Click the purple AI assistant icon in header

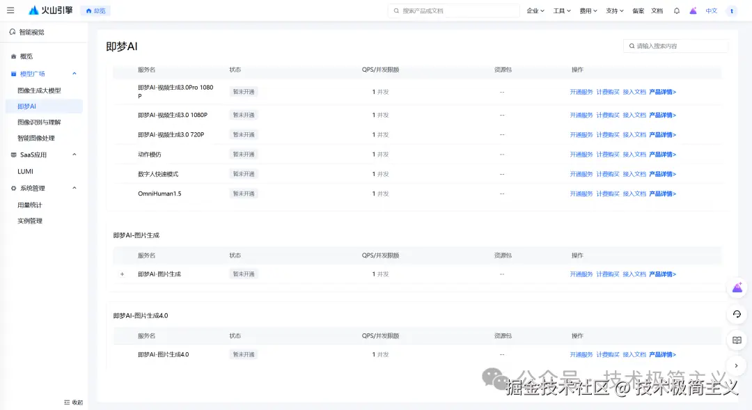tap(693, 10)
